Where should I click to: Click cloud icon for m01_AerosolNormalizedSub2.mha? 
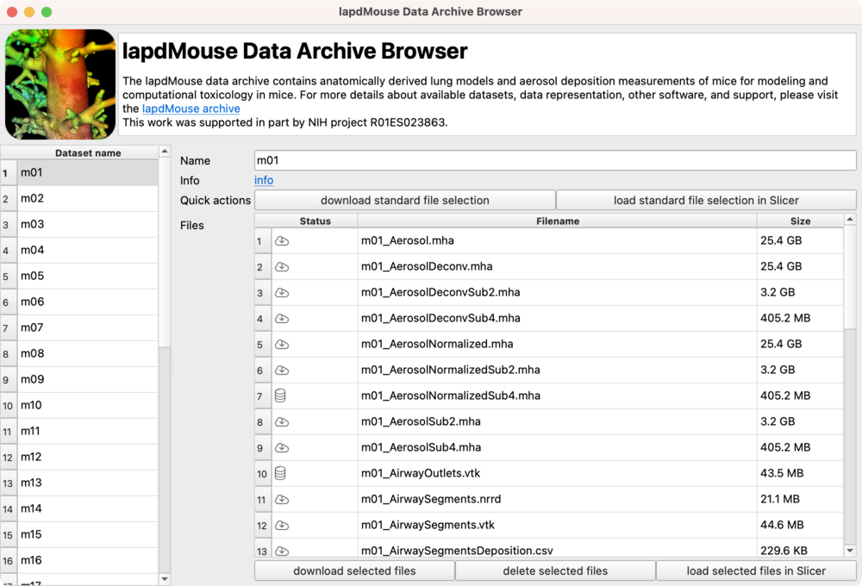tap(282, 370)
